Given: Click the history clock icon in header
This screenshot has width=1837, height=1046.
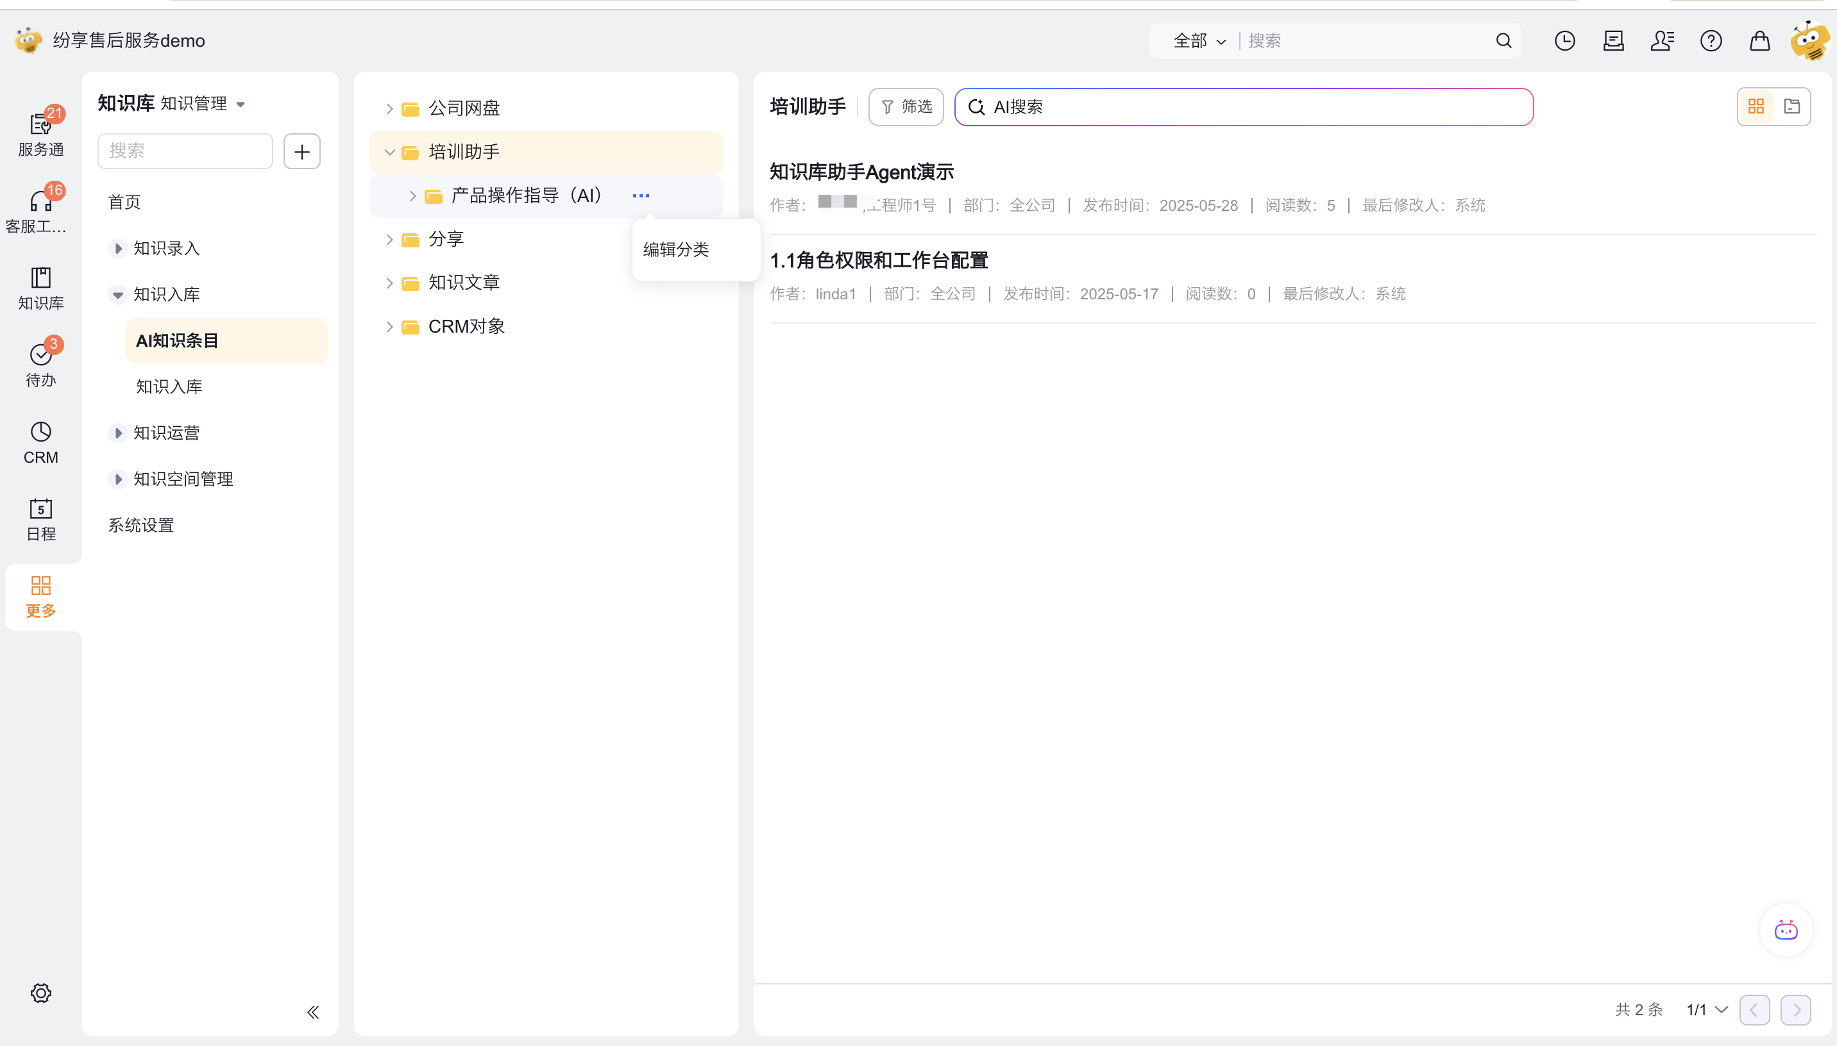Looking at the screenshot, I should pos(1564,41).
